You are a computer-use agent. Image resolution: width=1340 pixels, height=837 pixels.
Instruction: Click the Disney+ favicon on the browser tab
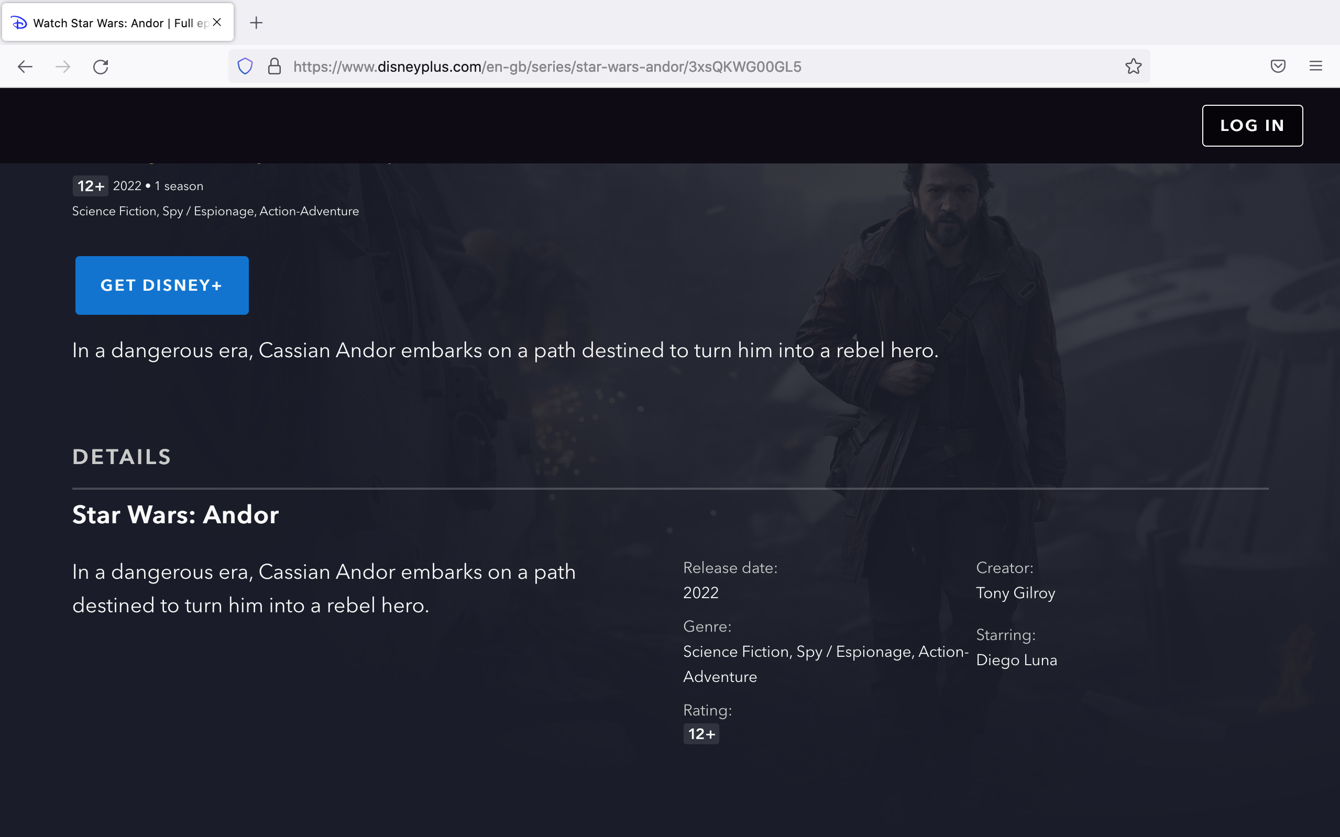(19, 22)
